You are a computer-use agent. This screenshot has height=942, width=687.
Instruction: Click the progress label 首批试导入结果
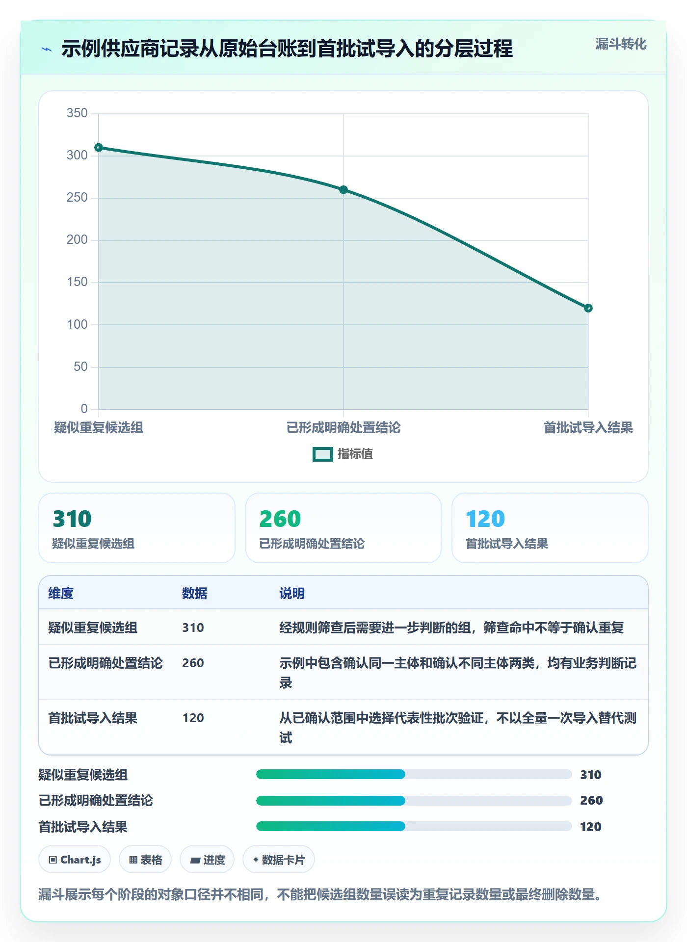(x=83, y=827)
